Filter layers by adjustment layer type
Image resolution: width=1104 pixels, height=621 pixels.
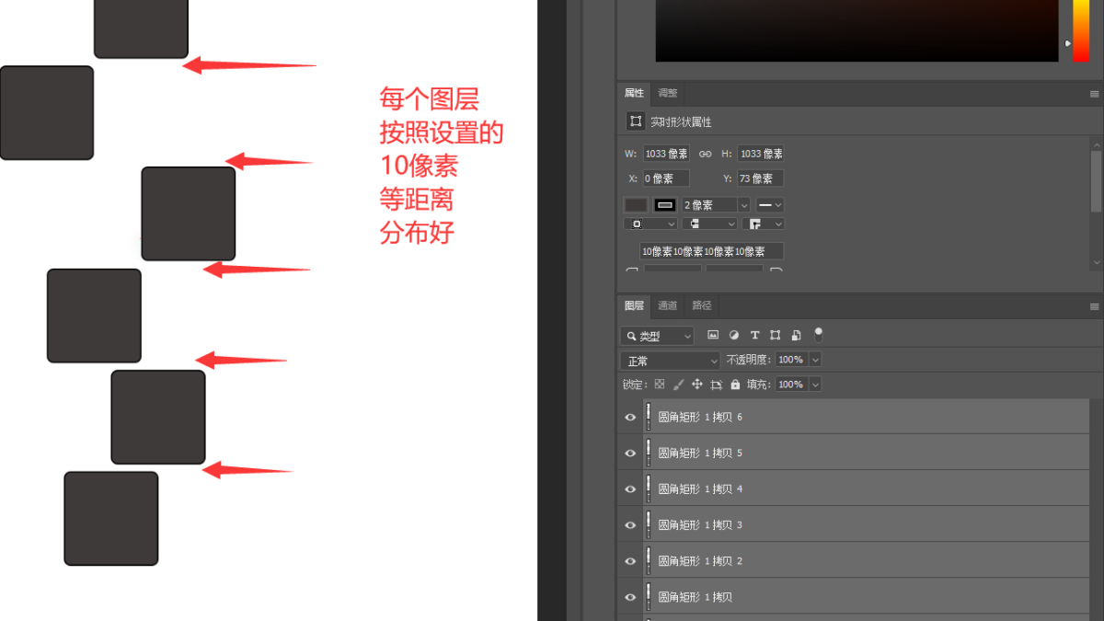[734, 336]
